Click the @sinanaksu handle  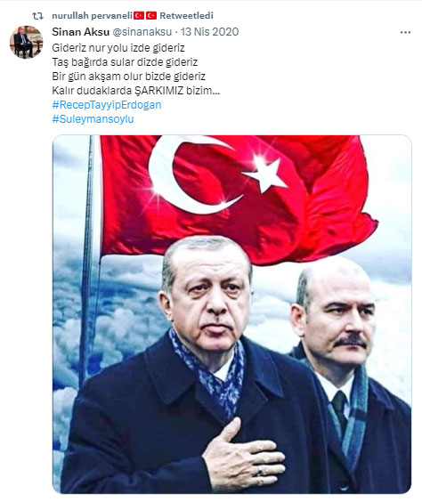(x=142, y=32)
